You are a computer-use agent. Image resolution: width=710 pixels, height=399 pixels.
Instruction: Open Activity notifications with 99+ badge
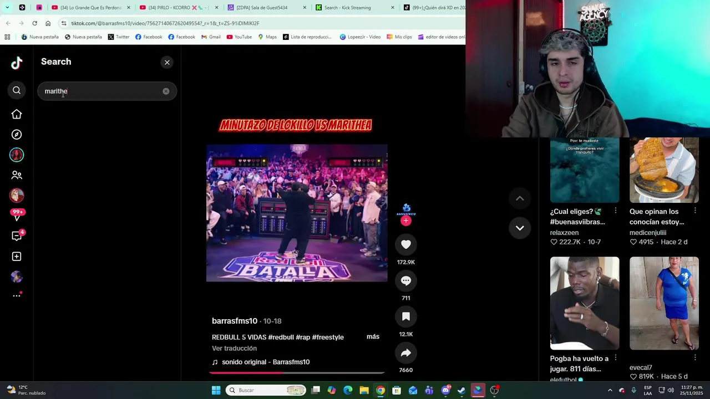coord(17,216)
